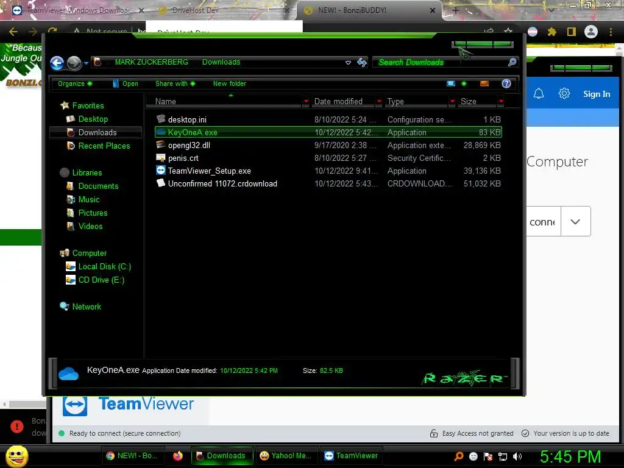Open the Yahoo! Messenger taskbar button
624x468 pixels.
click(286, 456)
